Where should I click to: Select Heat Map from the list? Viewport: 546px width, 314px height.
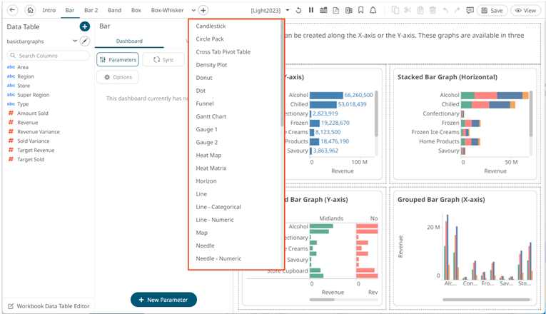click(208, 155)
